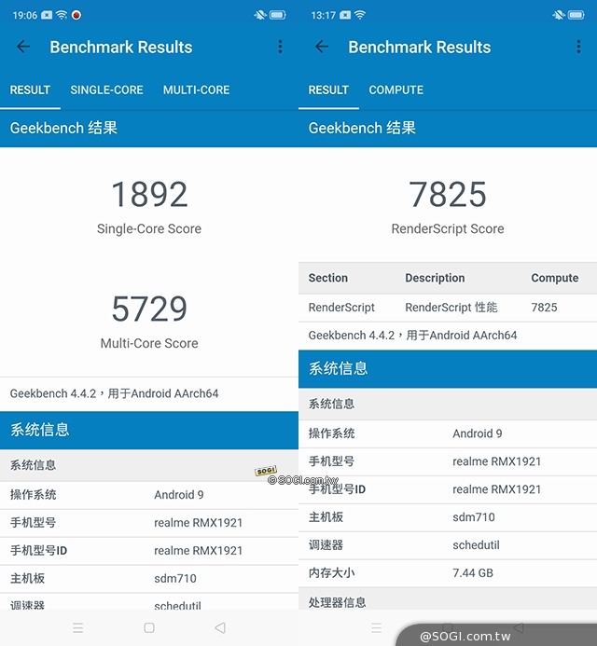Tap the red recording indicator in left status bar

tap(76, 15)
